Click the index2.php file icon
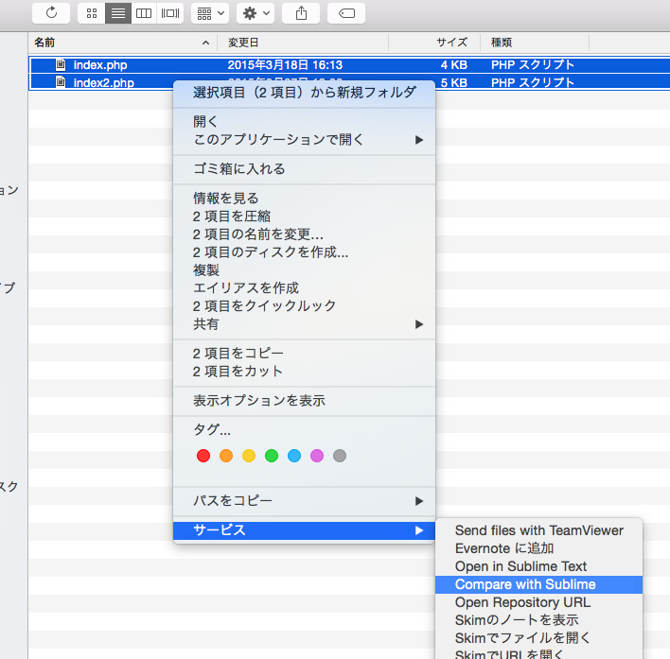Image resolution: width=670 pixels, height=659 pixels. point(61,81)
